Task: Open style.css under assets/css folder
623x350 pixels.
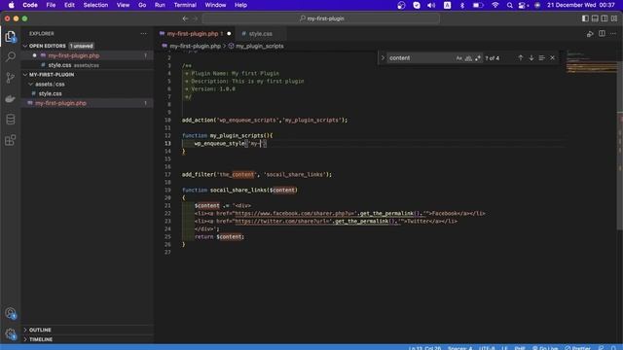Action: point(88,93)
